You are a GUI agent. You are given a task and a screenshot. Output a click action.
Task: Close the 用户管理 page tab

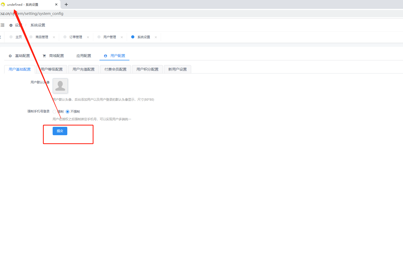pos(122,37)
